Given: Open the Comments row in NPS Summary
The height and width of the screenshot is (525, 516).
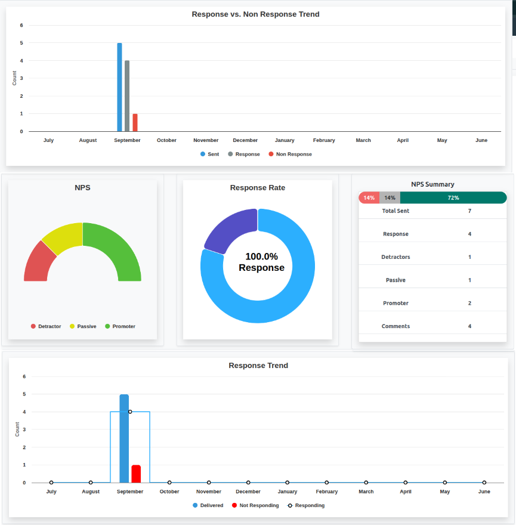Looking at the screenshot, I should pos(432,326).
